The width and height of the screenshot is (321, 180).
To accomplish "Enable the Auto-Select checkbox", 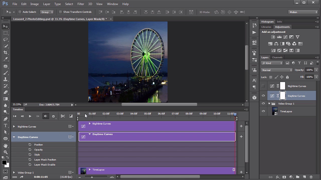I will [20, 12].
